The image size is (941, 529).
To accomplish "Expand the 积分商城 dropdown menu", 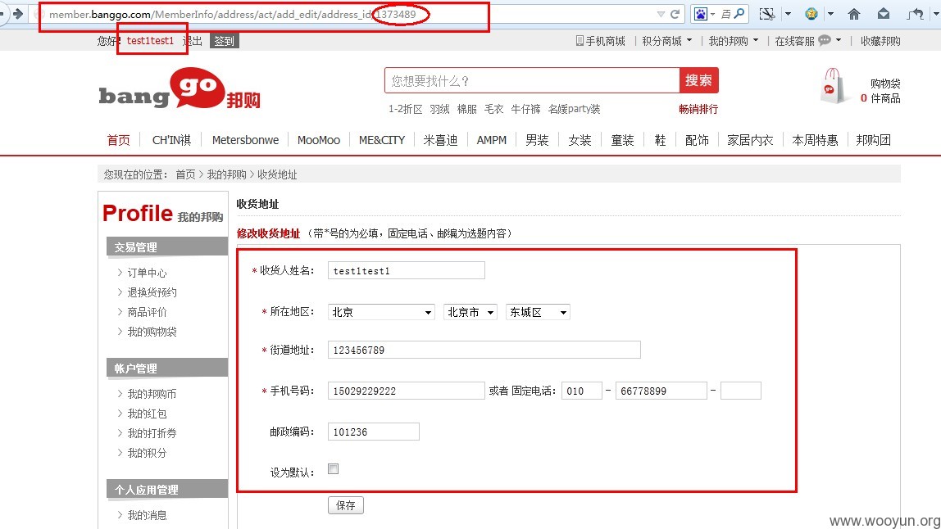I will 666,41.
